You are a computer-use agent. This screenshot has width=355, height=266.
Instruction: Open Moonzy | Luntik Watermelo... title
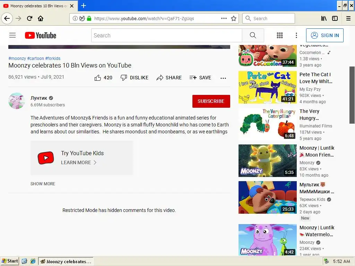tap(317, 231)
